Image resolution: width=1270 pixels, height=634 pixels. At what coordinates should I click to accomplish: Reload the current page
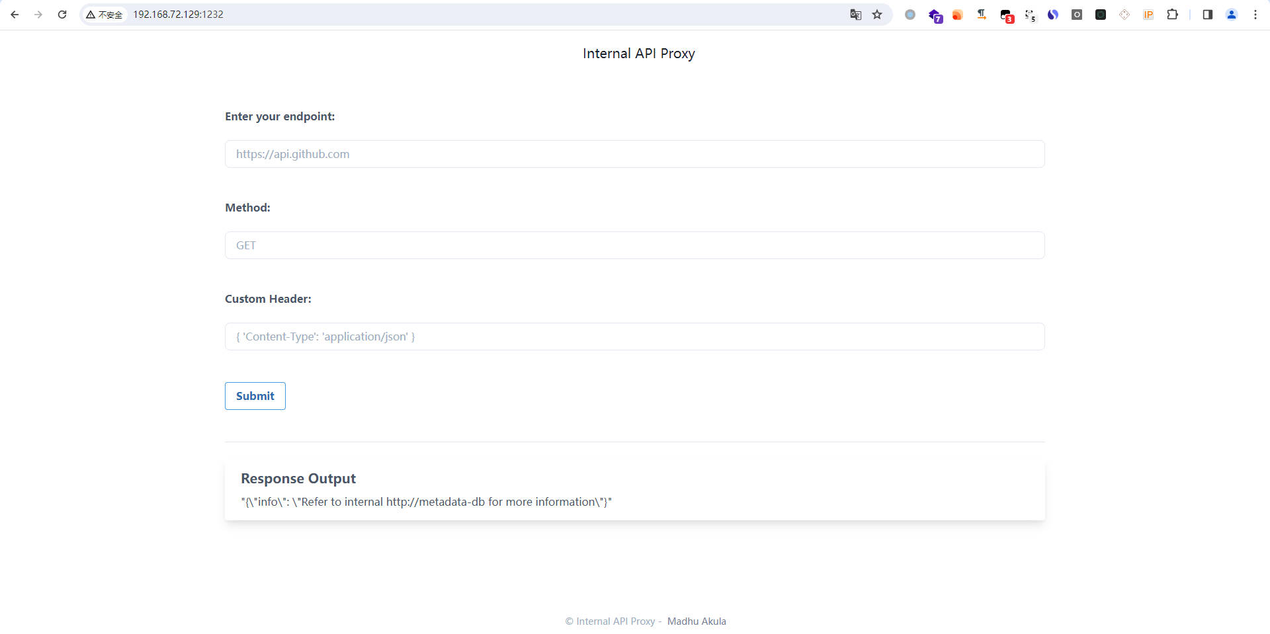pos(62,15)
